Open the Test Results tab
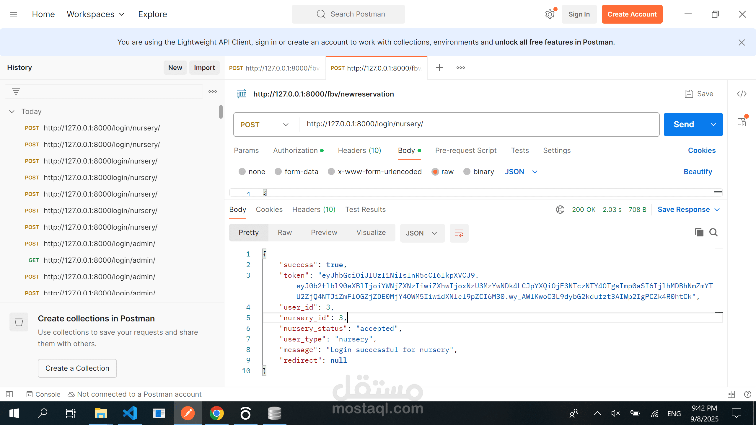This screenshot has height=425, width=756. click(x=365, y=210)
